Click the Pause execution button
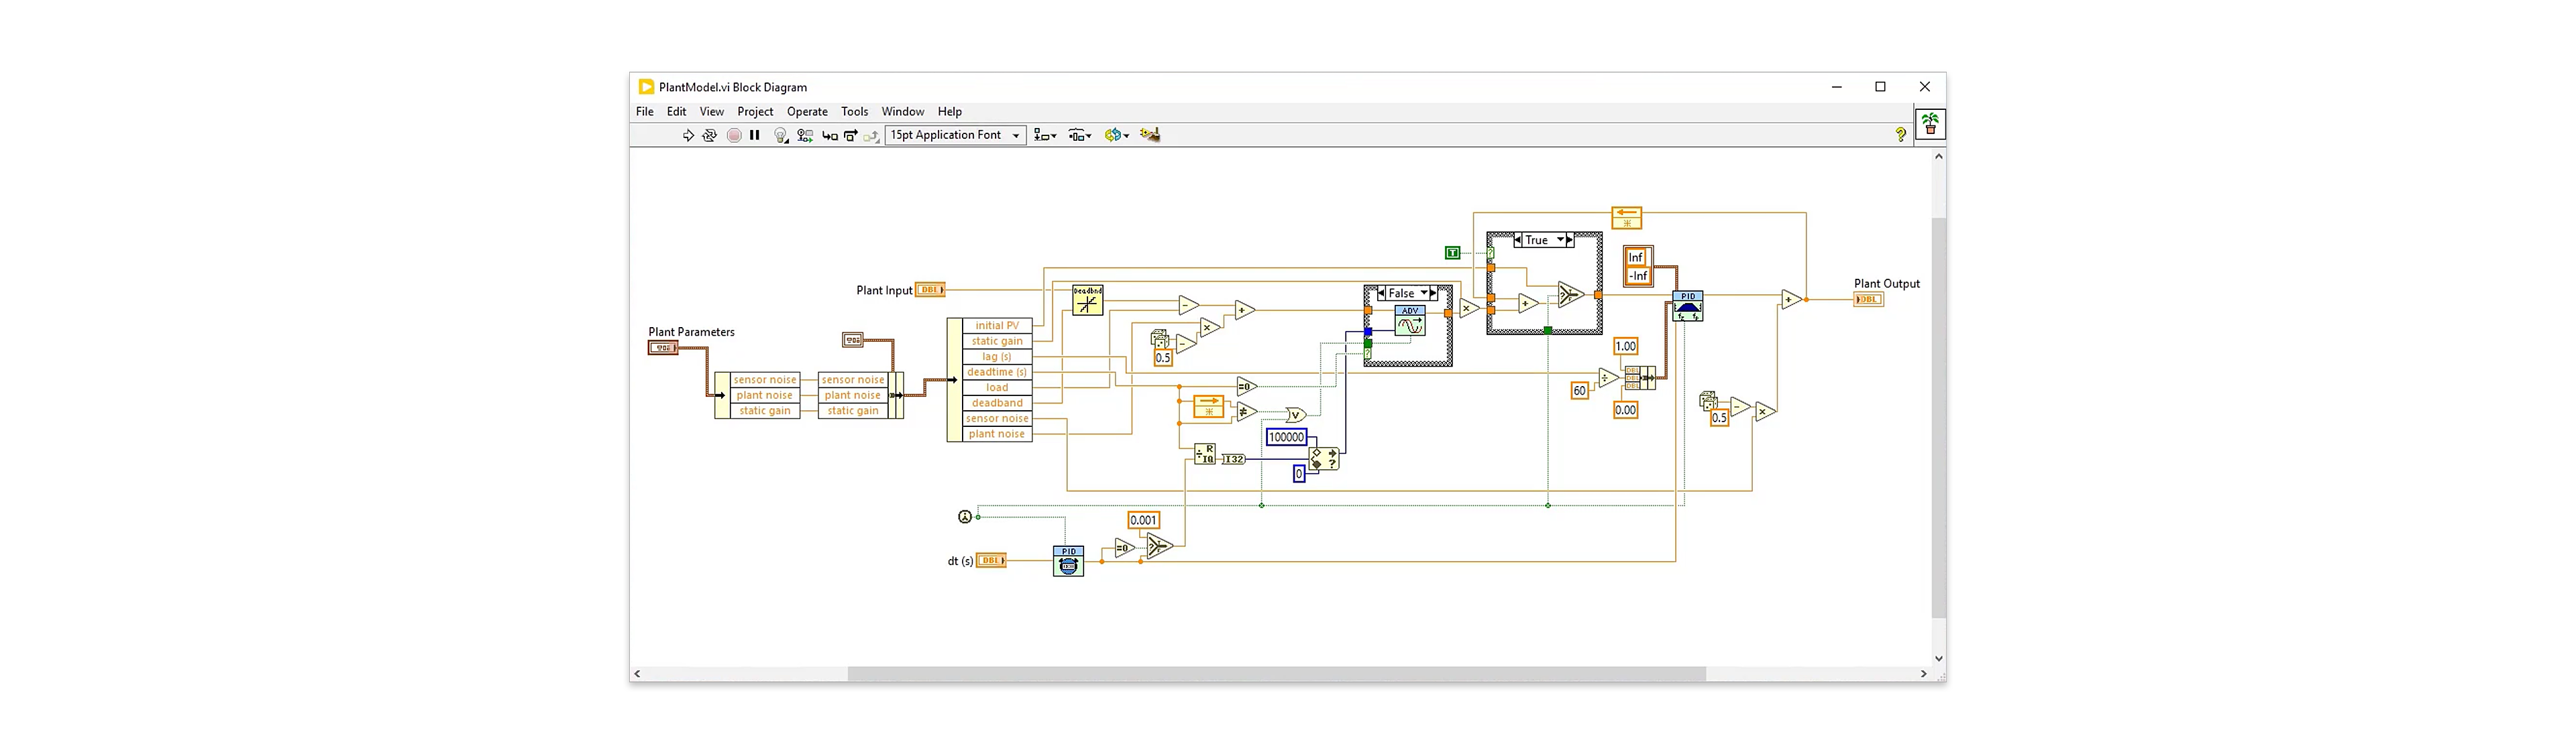The image size is (2576, 754). [x=755, y=135]
